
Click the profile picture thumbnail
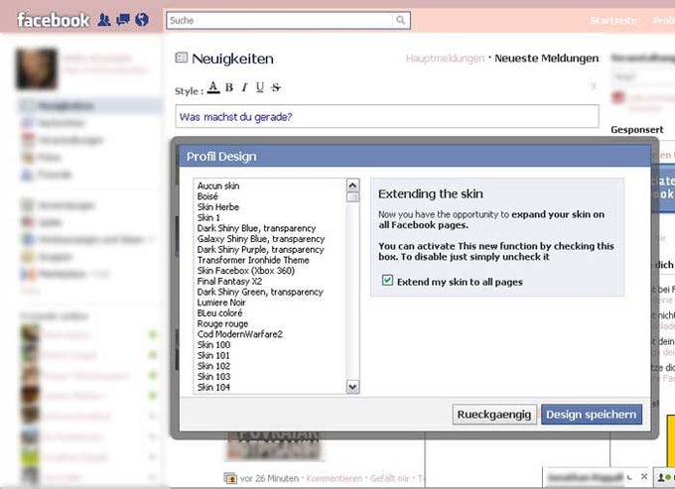(37, 68)
